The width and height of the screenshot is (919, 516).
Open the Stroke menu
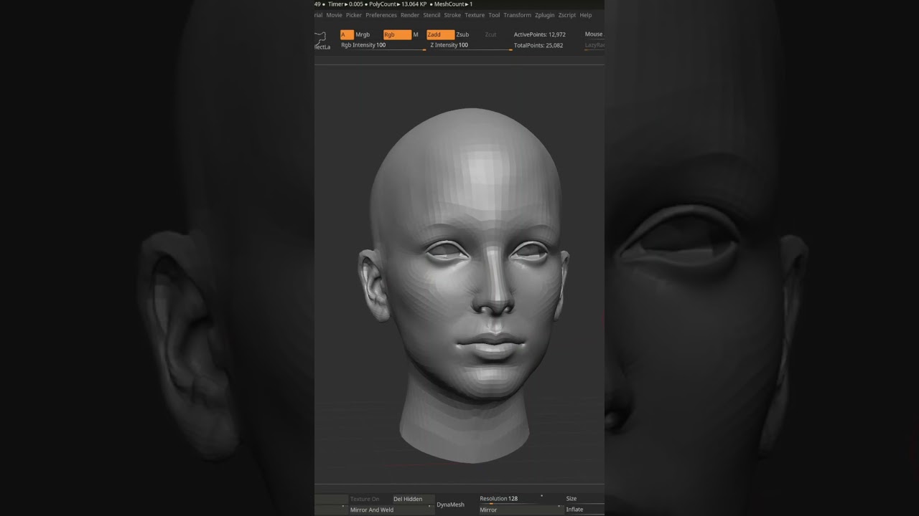tap(452, 15)
